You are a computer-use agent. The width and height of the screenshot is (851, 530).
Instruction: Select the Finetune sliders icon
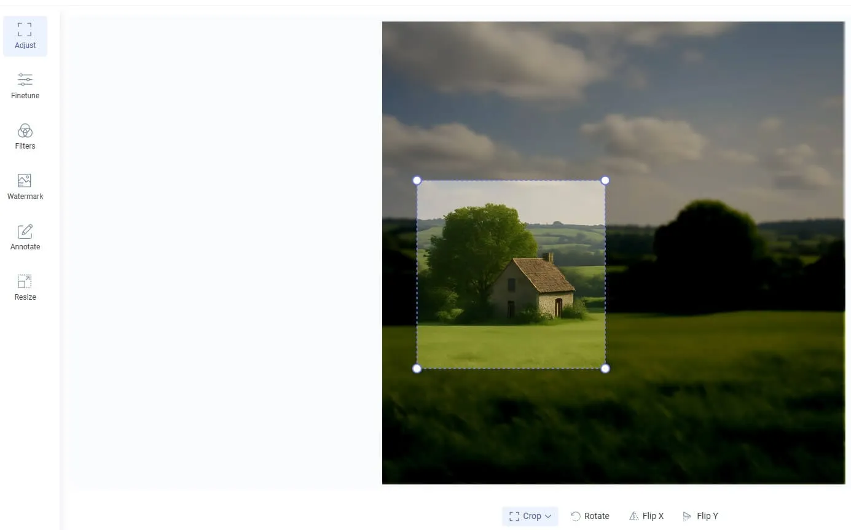(x=25, y=79)
